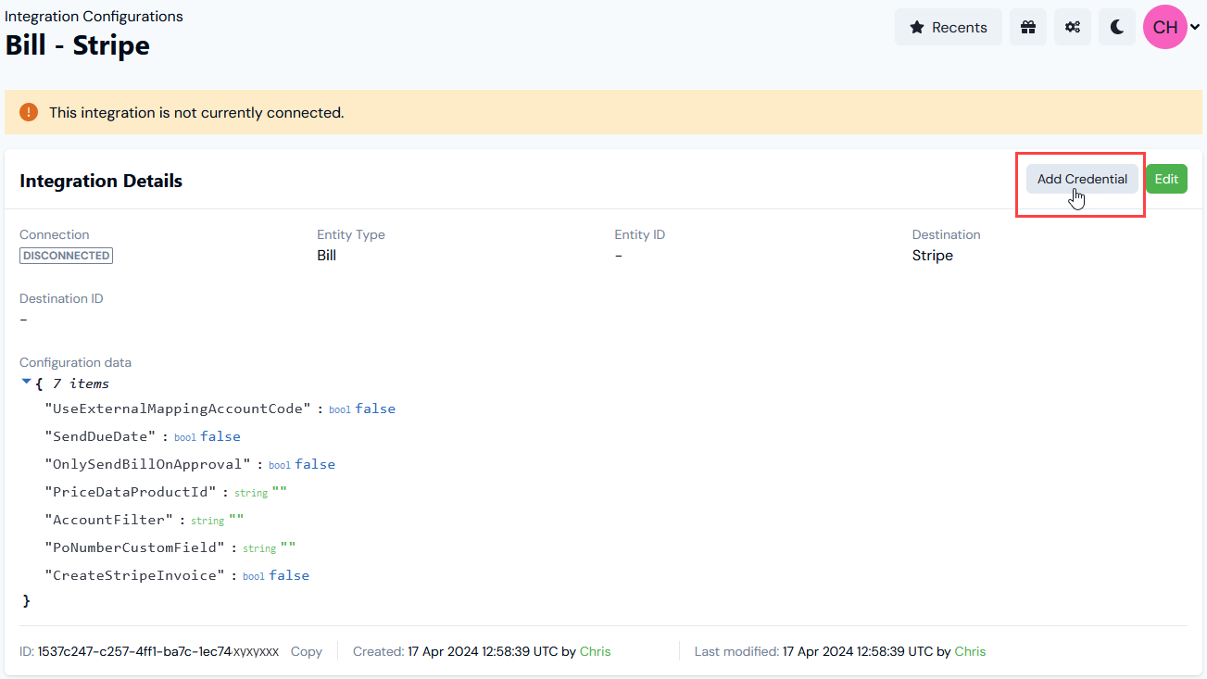Click the Recents star icon

(x=919, y=27)
